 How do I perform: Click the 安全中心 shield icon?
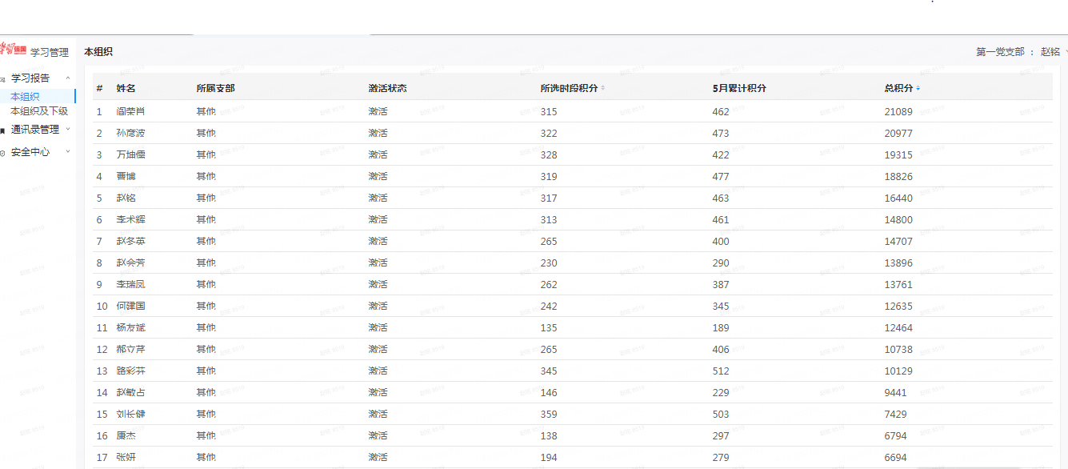[3, 152]
